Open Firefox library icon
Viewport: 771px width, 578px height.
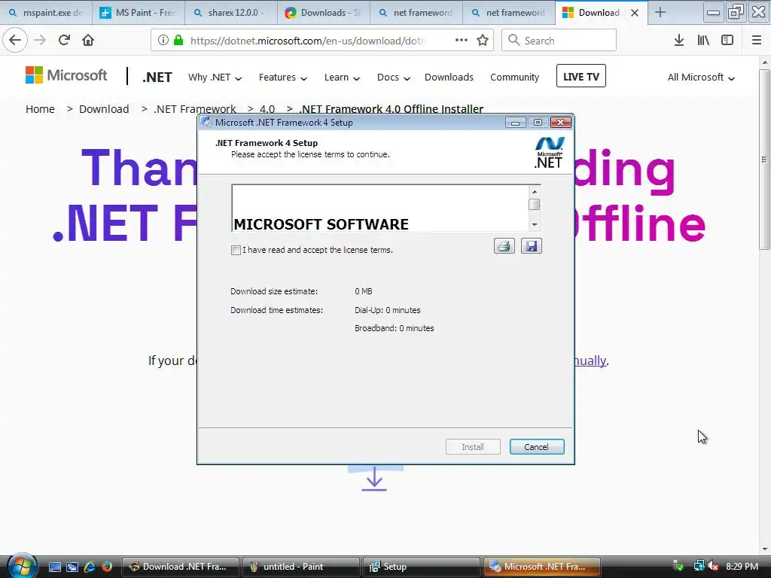[703, 41]
